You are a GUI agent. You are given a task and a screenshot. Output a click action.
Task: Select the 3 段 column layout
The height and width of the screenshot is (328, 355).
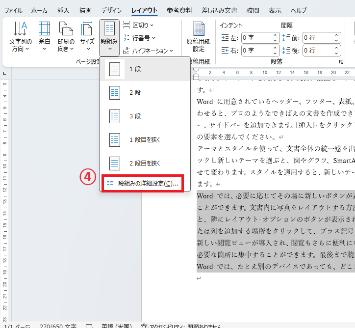click(145, 116)
